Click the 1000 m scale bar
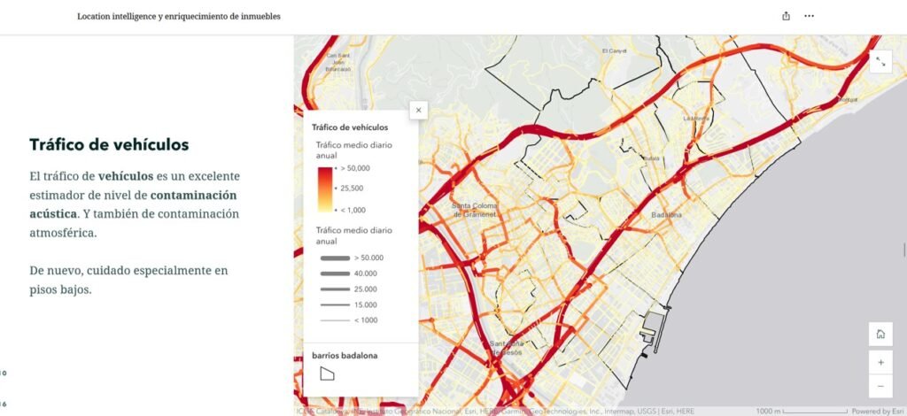The image size is (907, 416). click(x=801, y=412)
